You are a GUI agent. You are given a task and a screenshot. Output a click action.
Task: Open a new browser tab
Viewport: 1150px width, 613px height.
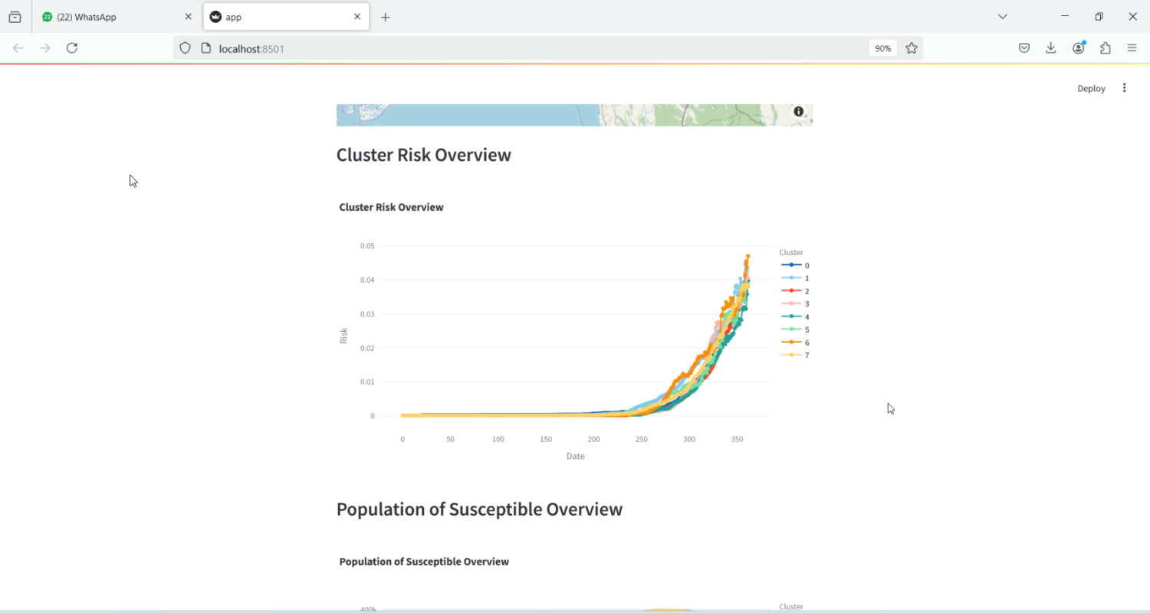(386, 17)
